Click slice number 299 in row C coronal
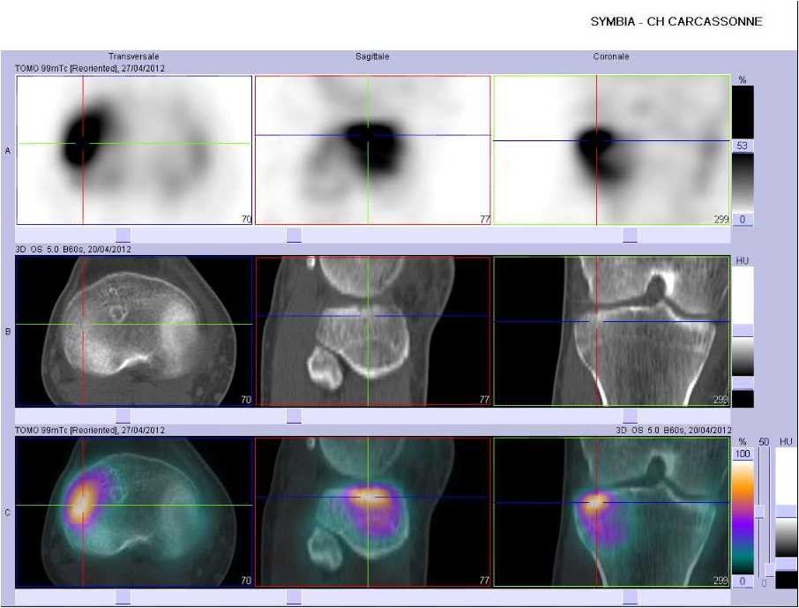The width and height of the screenshot is (799, 608). pyautogui.click(x=721, y=581)
